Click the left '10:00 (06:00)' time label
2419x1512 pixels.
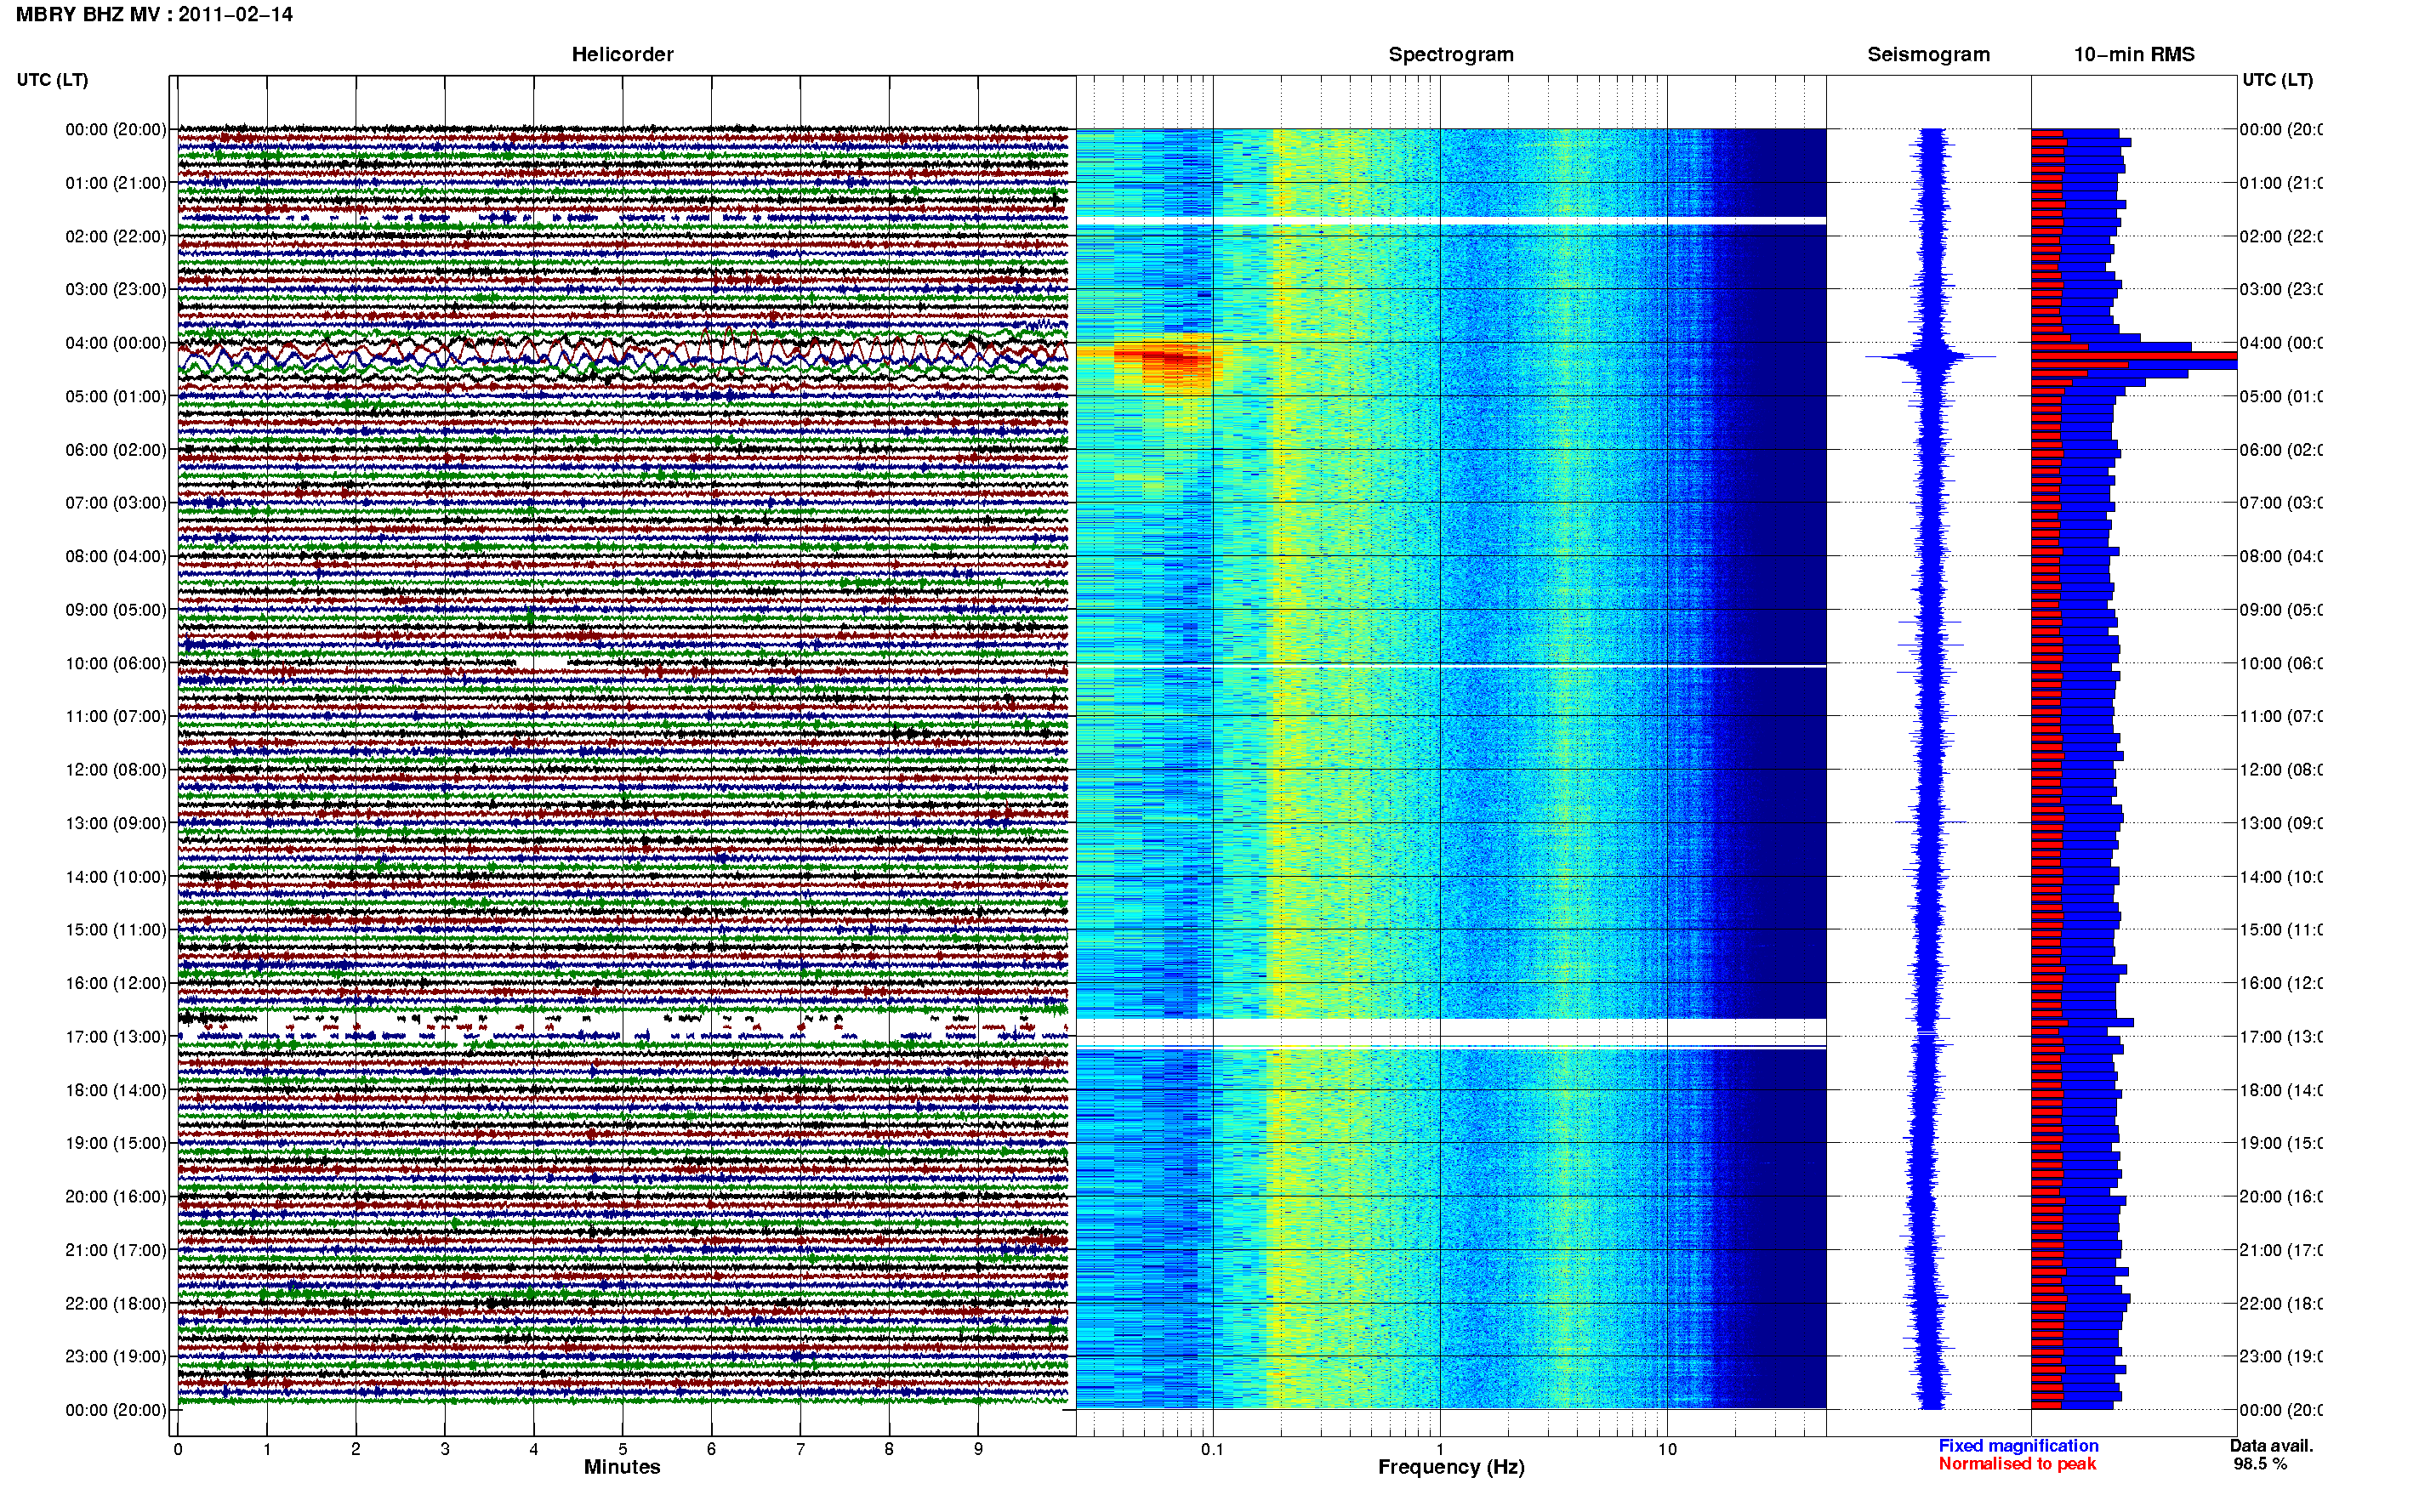[116, 663]
